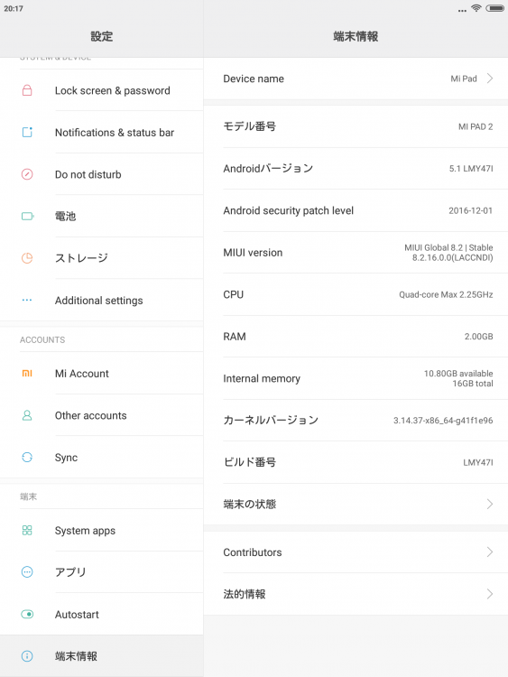Open the 法的情報 legal information row
This screenshot has width=508, height=677.
pyautogui.click(x=356, y=594)
